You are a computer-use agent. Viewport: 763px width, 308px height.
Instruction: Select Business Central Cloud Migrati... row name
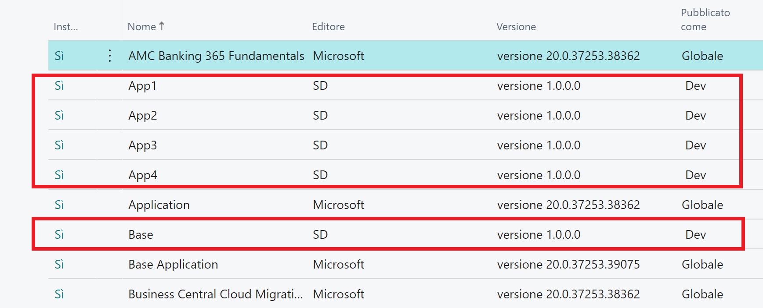[x=215, y=294]
